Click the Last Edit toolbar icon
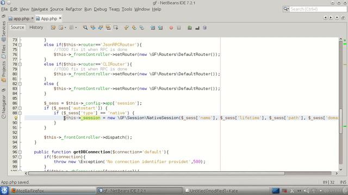 point(53,28)
